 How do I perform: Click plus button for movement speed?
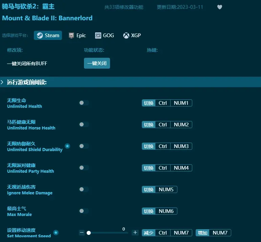[135, 233]
